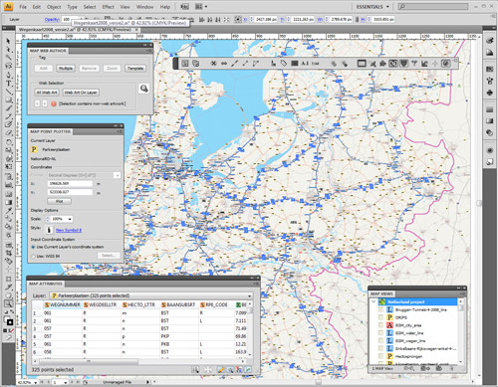Click the New Symbol 8 style link

(x=69, y=230)
